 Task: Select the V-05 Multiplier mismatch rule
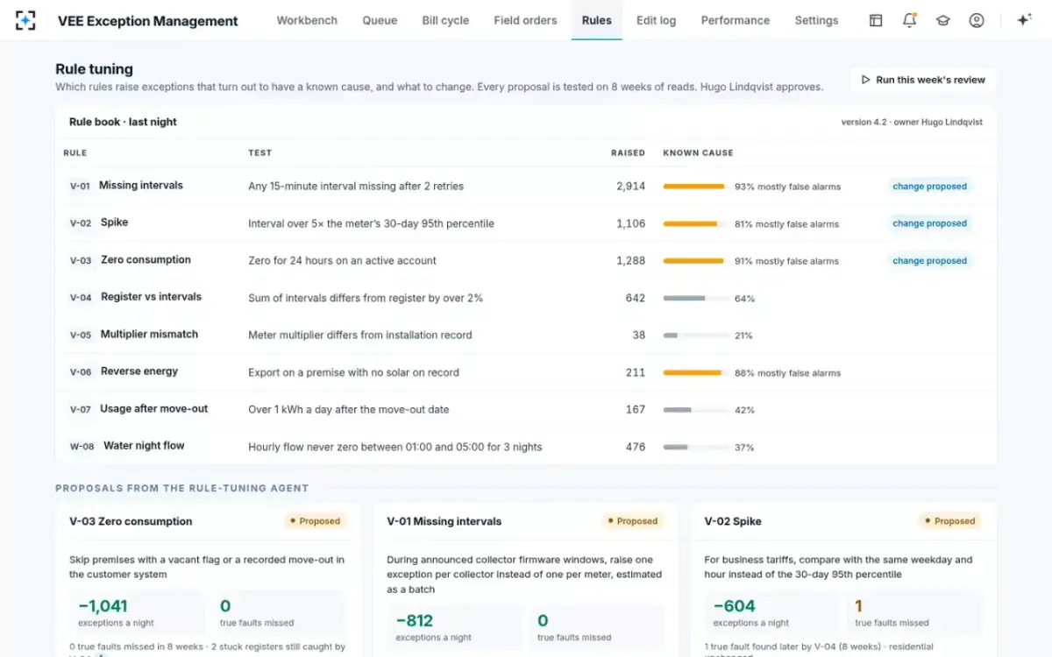click(526, 335)
